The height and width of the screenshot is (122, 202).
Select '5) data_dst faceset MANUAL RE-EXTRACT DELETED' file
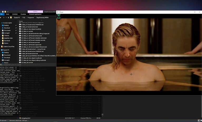click(x=37, y=56)
